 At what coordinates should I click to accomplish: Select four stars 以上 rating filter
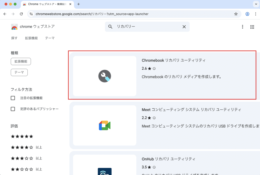(x=26, y=147)
